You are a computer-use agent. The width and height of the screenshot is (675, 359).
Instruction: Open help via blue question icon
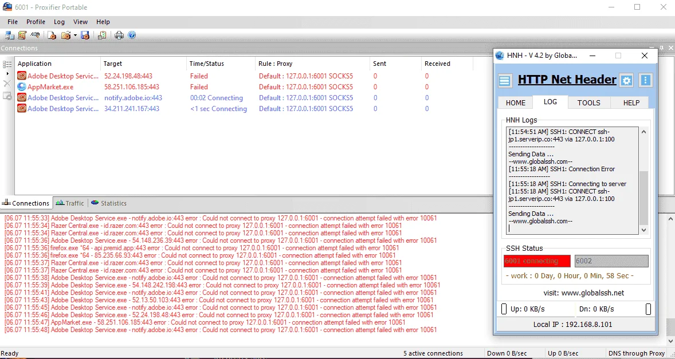[132, 35]
